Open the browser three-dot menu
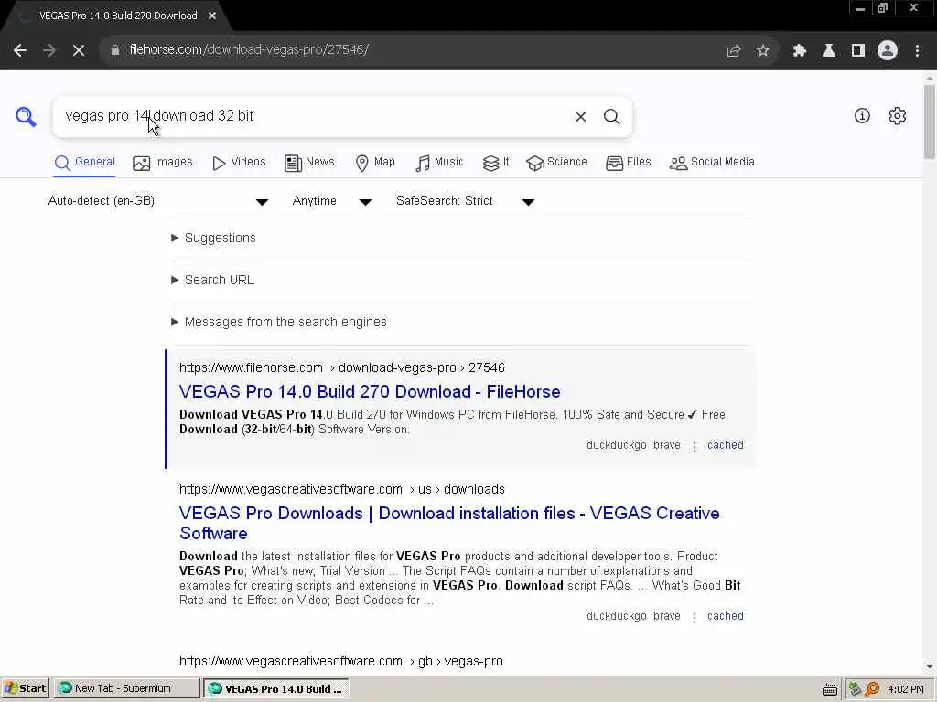The image size is (937, 702). click(x=917, y=51)
